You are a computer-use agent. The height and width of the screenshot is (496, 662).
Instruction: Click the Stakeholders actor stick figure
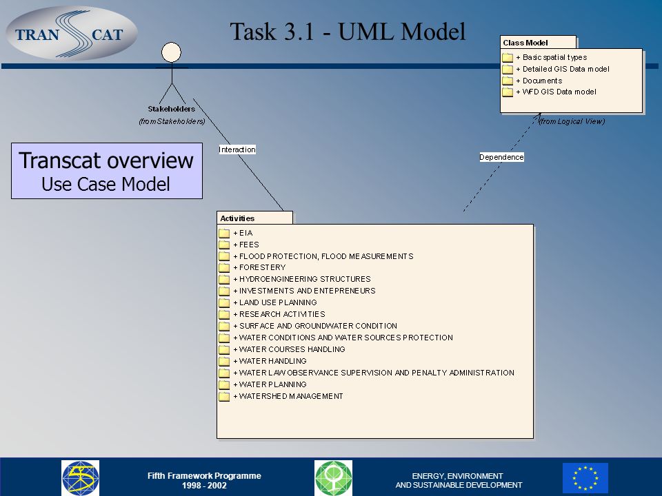tap(172, 72)
